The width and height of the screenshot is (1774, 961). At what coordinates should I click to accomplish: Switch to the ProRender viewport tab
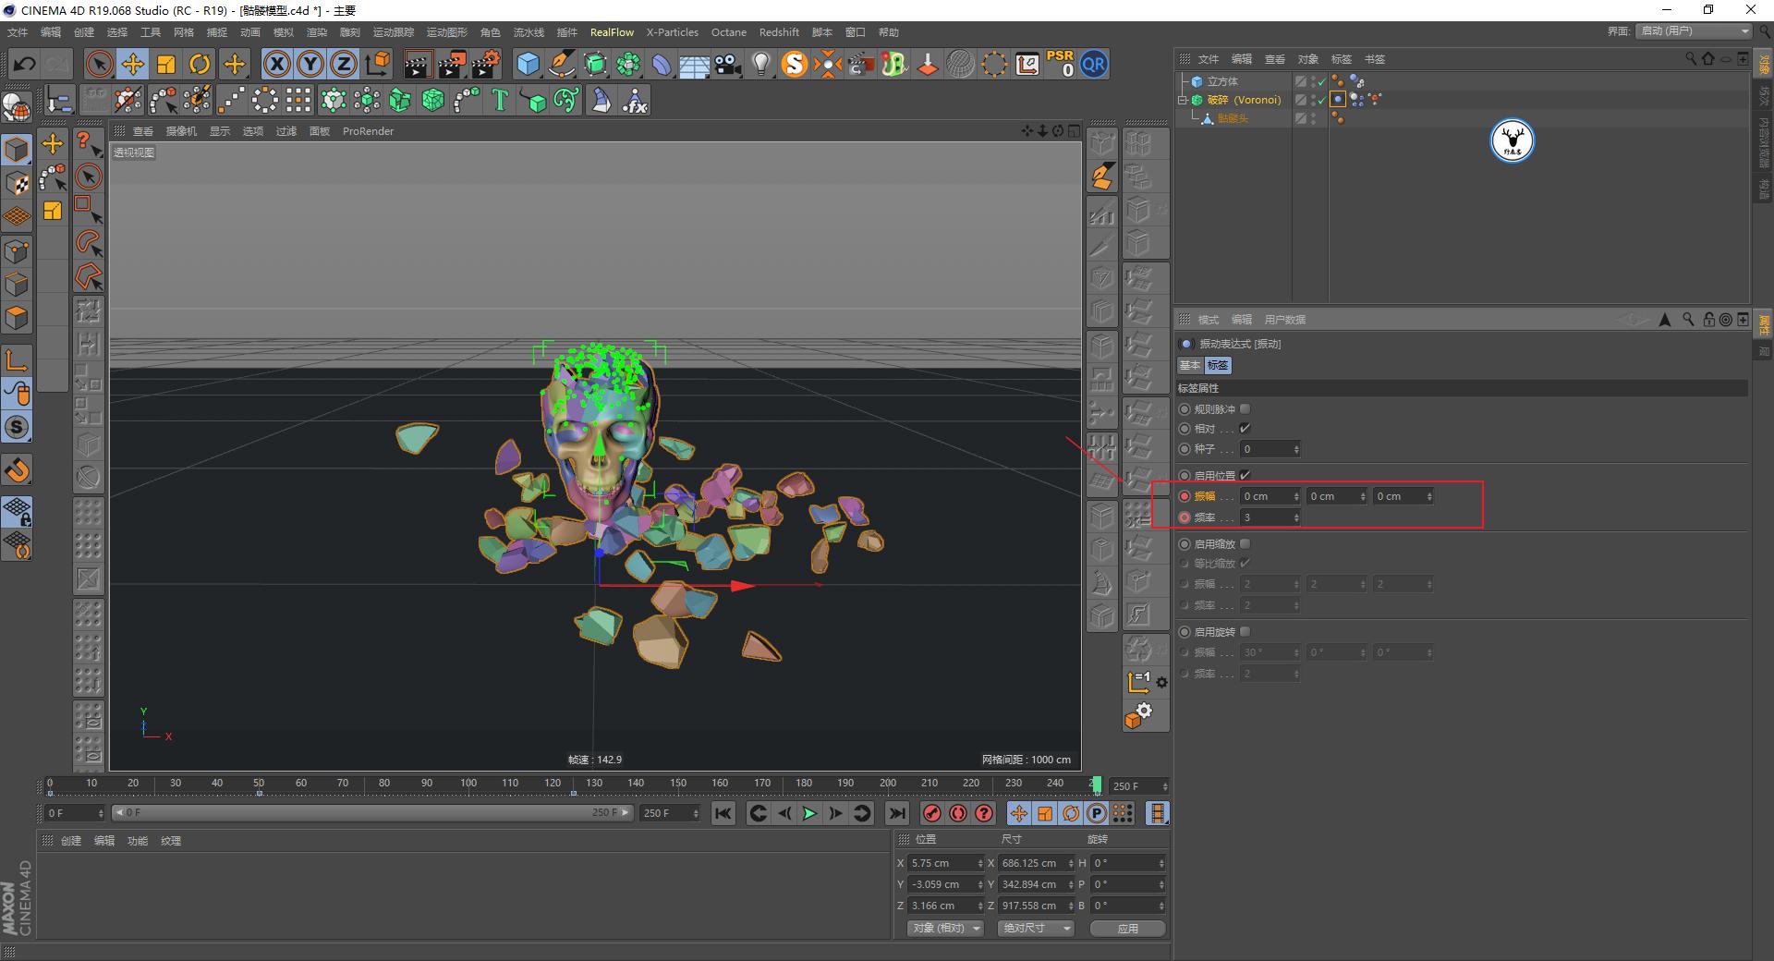coord(368,131)
